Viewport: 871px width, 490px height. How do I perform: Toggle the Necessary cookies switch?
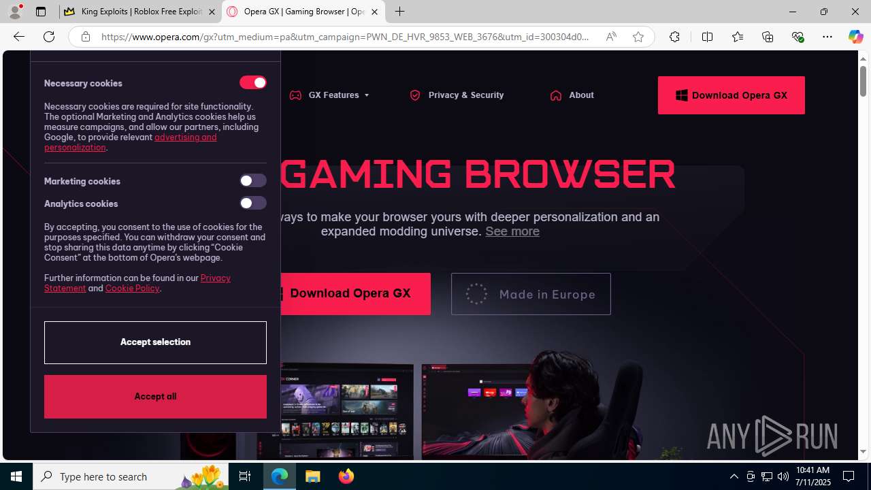252,82
